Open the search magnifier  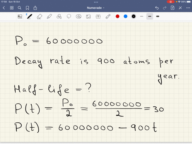tap(20, 8)
